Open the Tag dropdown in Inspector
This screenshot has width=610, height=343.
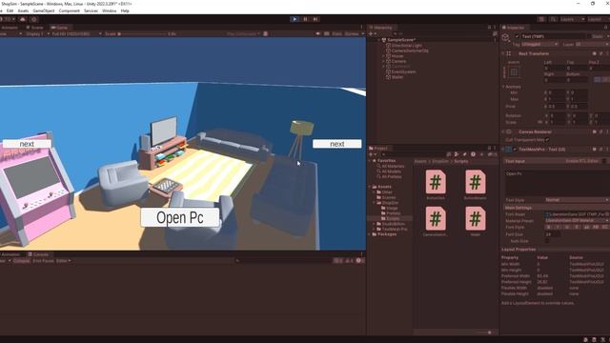[x=540, y=45]
